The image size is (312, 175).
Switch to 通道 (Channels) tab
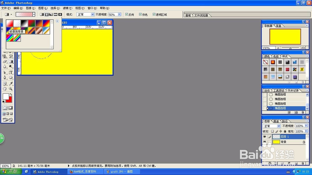[276, 121]
